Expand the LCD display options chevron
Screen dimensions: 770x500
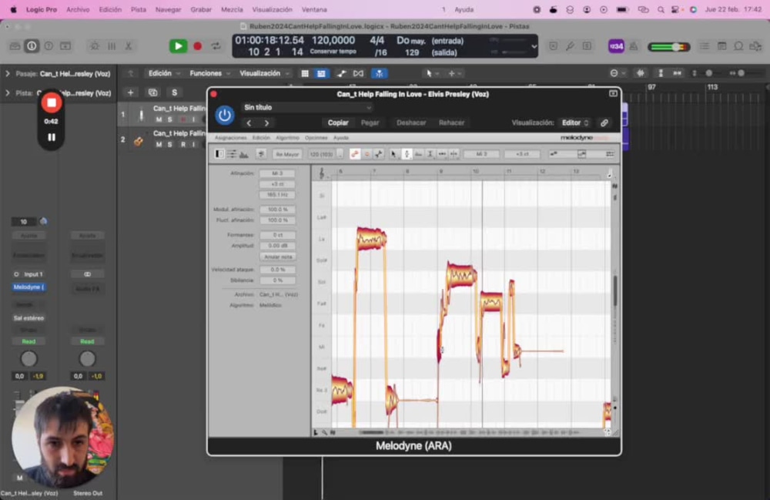pos(534,47)
